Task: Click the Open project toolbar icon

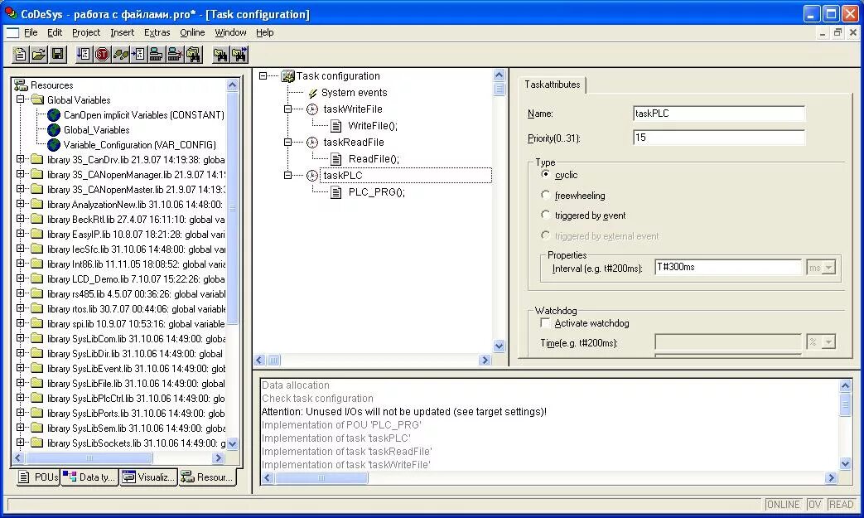Action: point(39,54)
